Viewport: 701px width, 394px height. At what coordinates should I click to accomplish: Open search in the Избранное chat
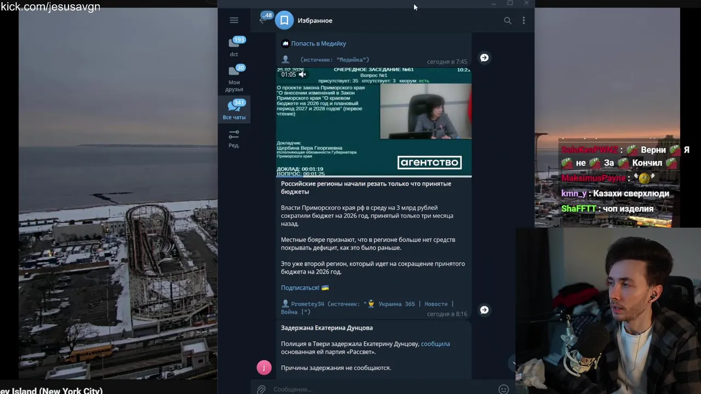[x=508, y=20]
